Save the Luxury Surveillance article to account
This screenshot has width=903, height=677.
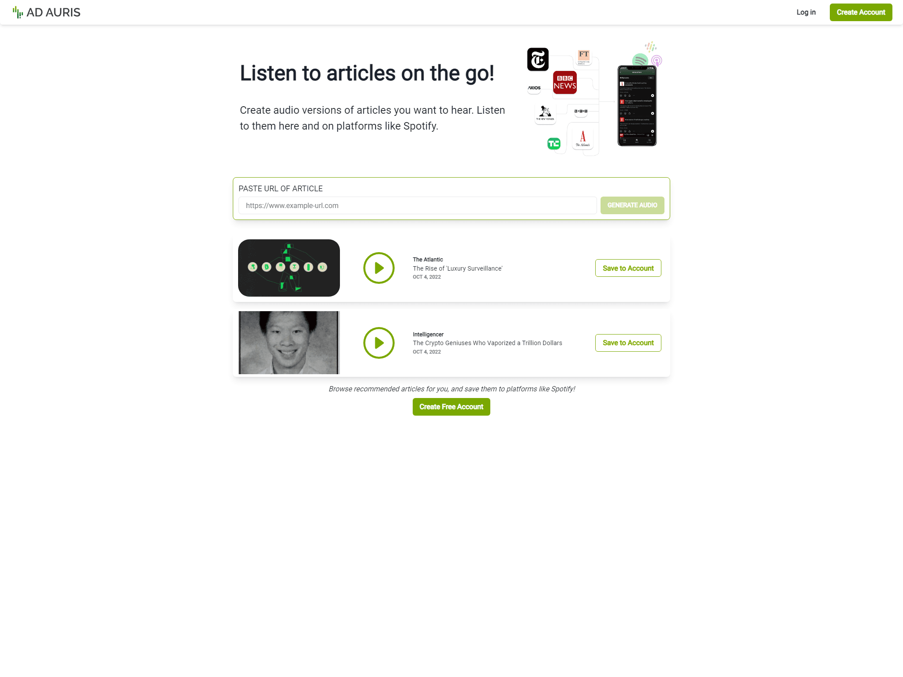pos(628,268)
